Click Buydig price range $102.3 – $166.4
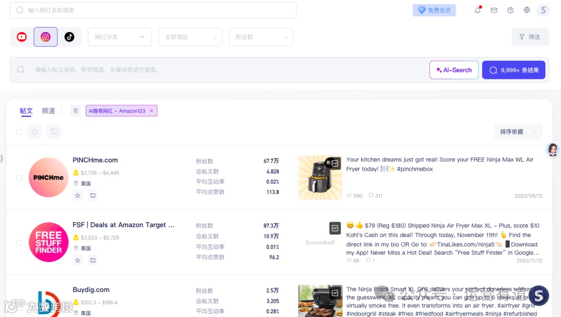 coord(99,302)
